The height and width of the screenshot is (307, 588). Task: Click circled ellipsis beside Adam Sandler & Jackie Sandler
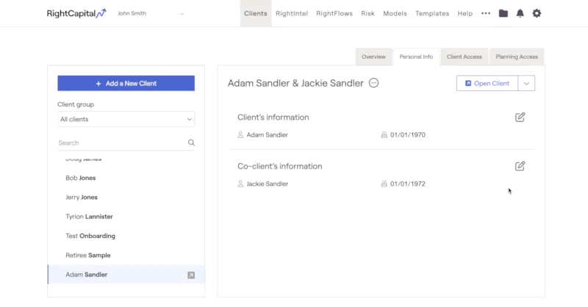click(373, 83)
